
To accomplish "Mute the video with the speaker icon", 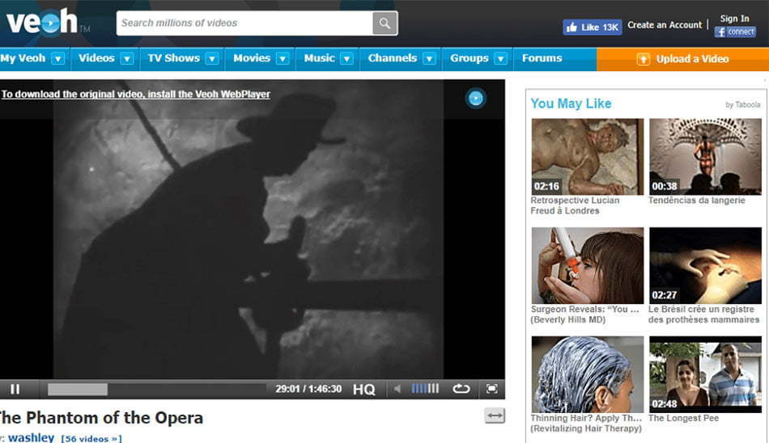I will point(397,389).
